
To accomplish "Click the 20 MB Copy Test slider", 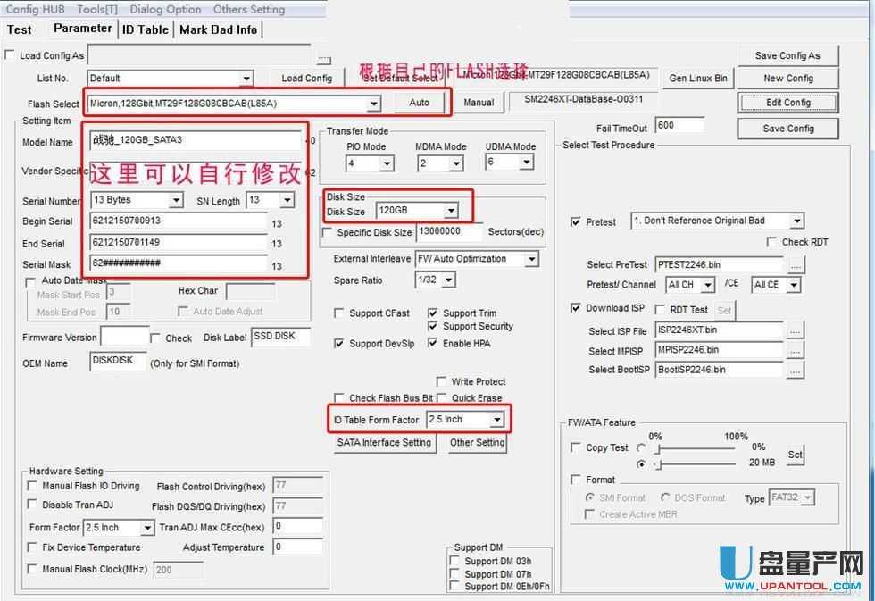I will tap(696, 463).
